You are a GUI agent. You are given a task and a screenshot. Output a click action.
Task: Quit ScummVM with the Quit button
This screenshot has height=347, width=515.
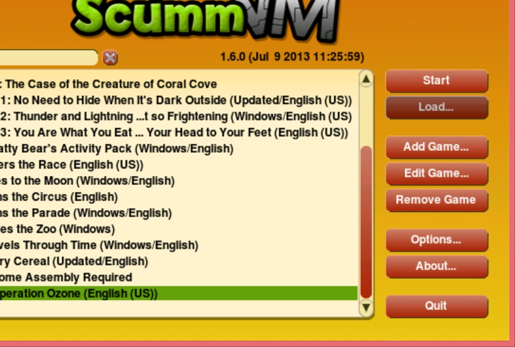click(437, 306)
